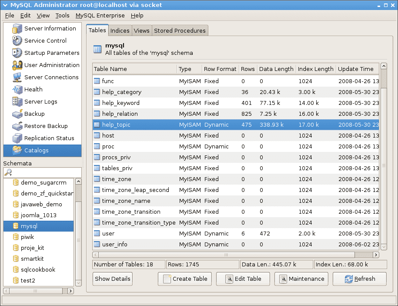Select the javaweb_demo schema
The height and width of the screenshot is (306, 398).
[x=39, y=204]
